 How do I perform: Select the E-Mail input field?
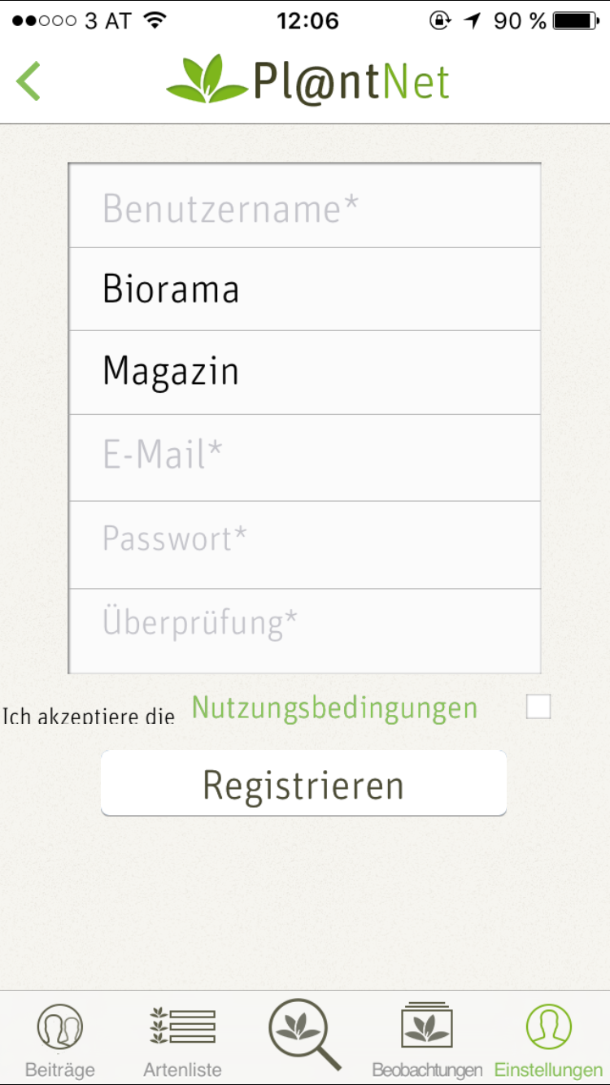pos(305,457)
